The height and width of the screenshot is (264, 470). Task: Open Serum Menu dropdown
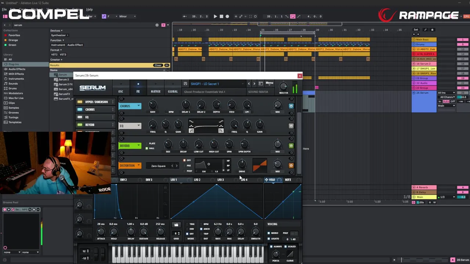pyautogui.click(x=270, y=83)
